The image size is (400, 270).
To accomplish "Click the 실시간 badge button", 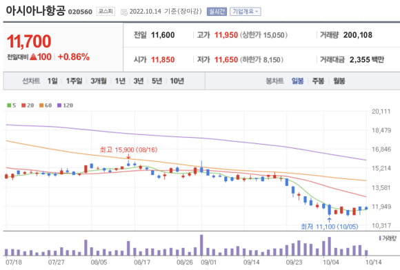I will 217,12.
